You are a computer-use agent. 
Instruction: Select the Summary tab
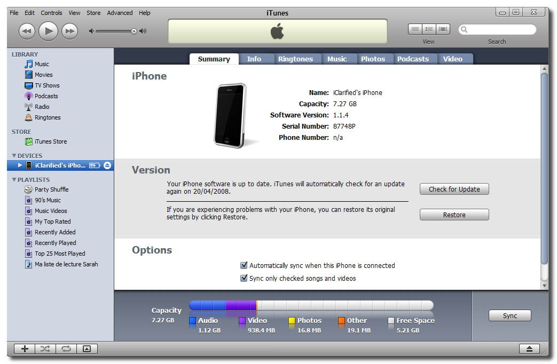214,59
